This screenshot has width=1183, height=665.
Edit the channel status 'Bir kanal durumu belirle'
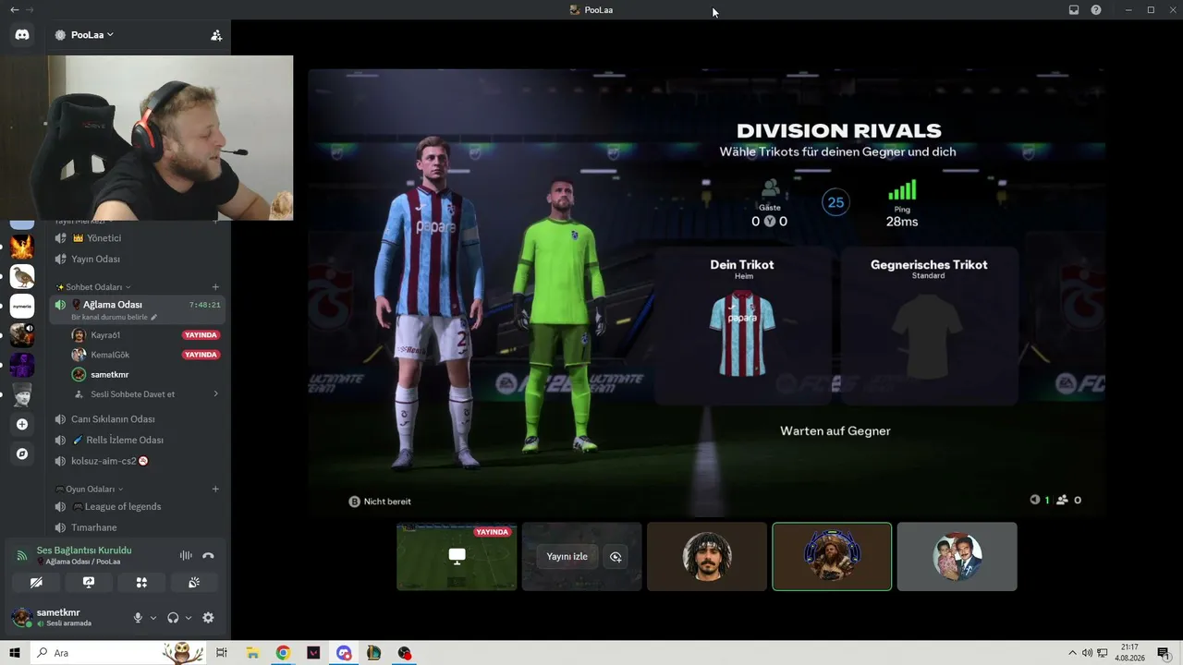point(115,317)
